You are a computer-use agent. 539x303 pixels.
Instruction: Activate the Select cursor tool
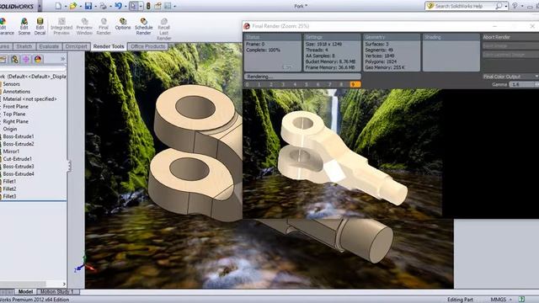coord(133,6)
